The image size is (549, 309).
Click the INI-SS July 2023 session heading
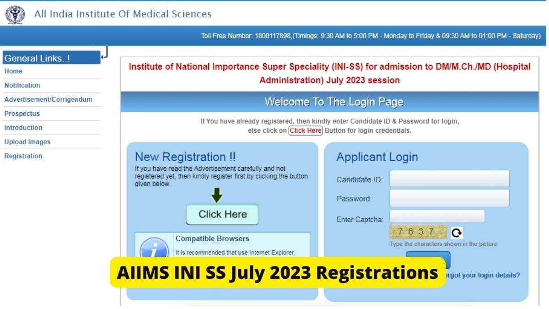[x=330, y=73]
